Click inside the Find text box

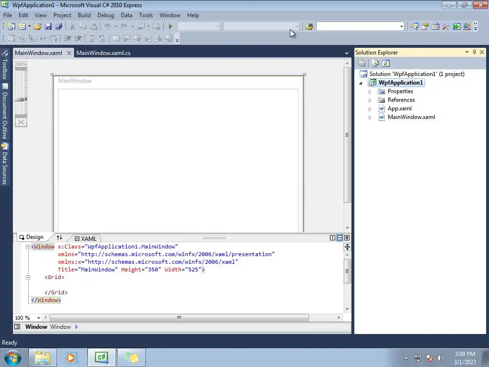coord(357,27)
